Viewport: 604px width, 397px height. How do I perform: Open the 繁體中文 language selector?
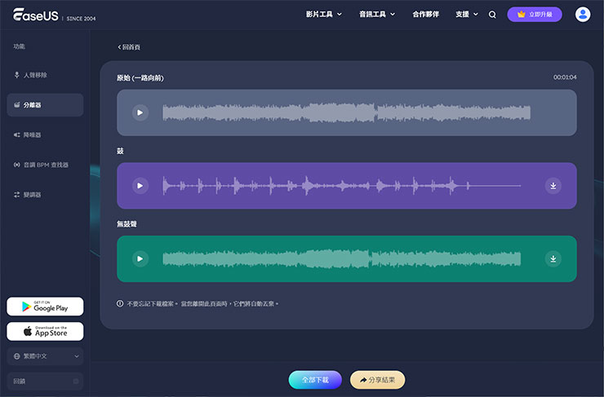tap(45, 356)
